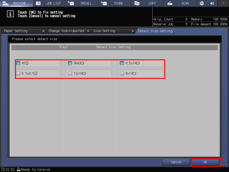The image size is (229, 172).
Task: Go to the STORE tab
Action: tap(115, 3)
